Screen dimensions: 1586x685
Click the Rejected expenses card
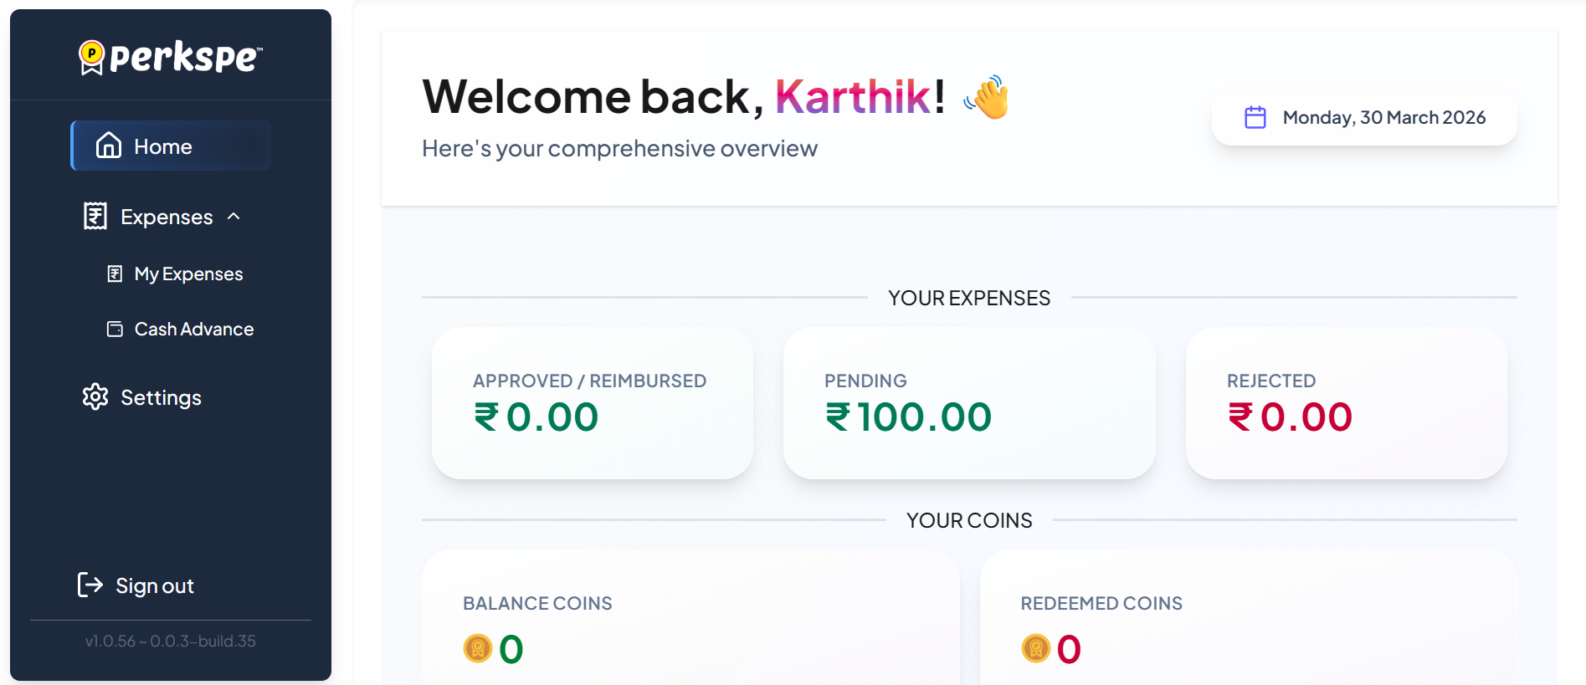[x=1345, y=403]
